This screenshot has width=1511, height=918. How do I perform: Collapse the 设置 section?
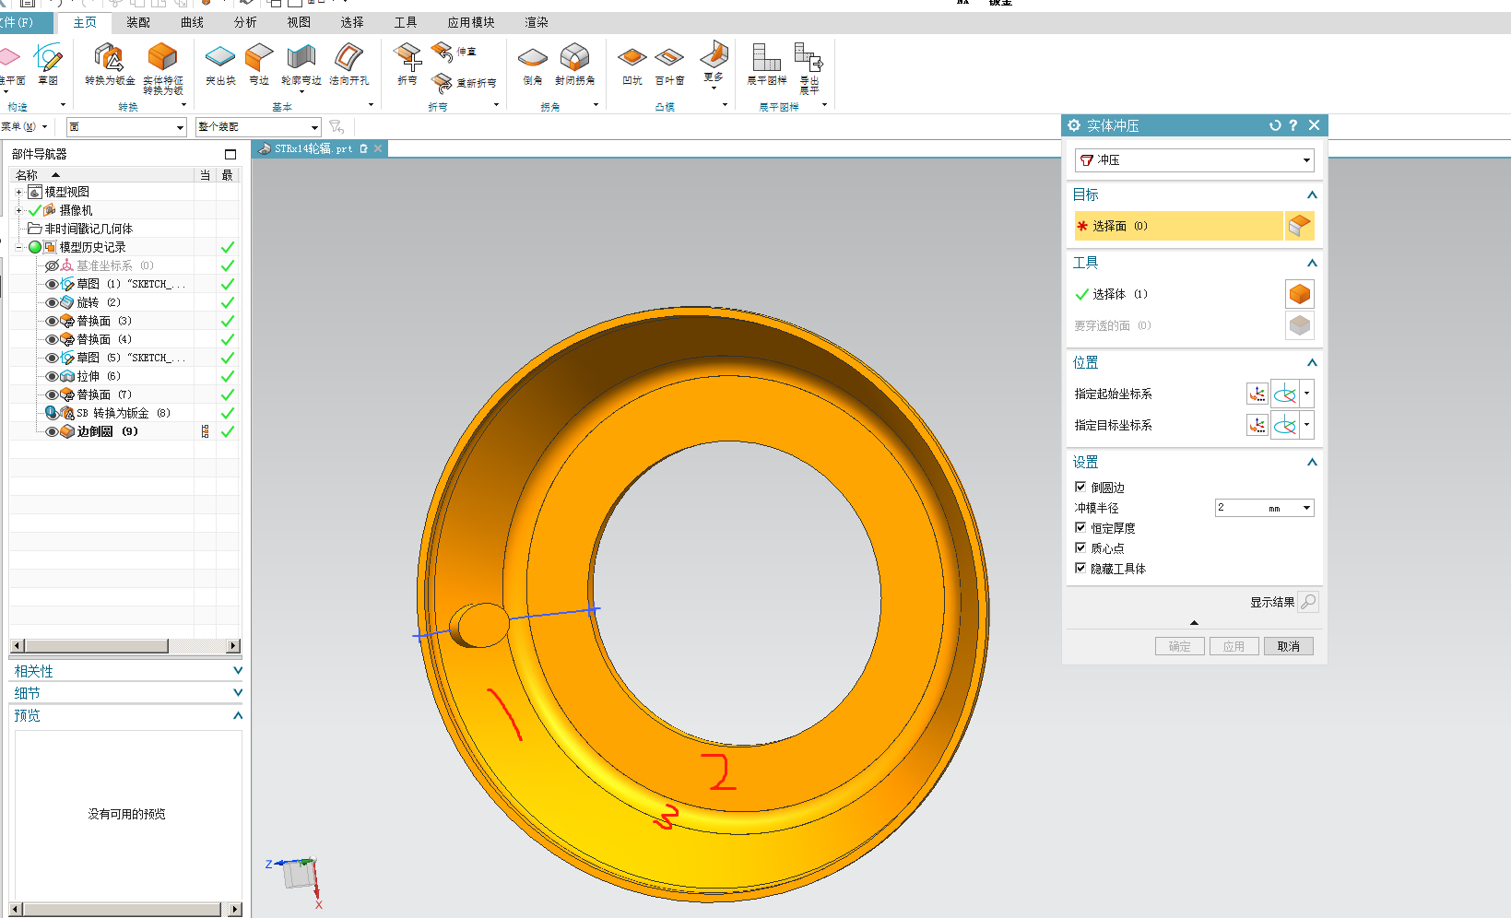1312,462
